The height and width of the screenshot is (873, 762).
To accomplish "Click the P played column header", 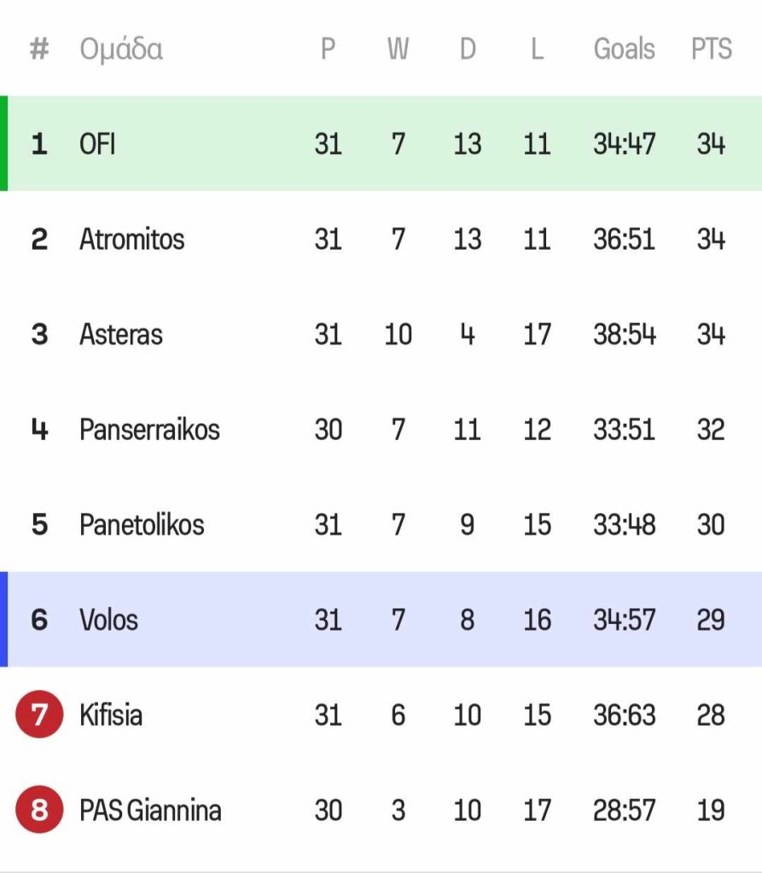I will click(328, 49).
